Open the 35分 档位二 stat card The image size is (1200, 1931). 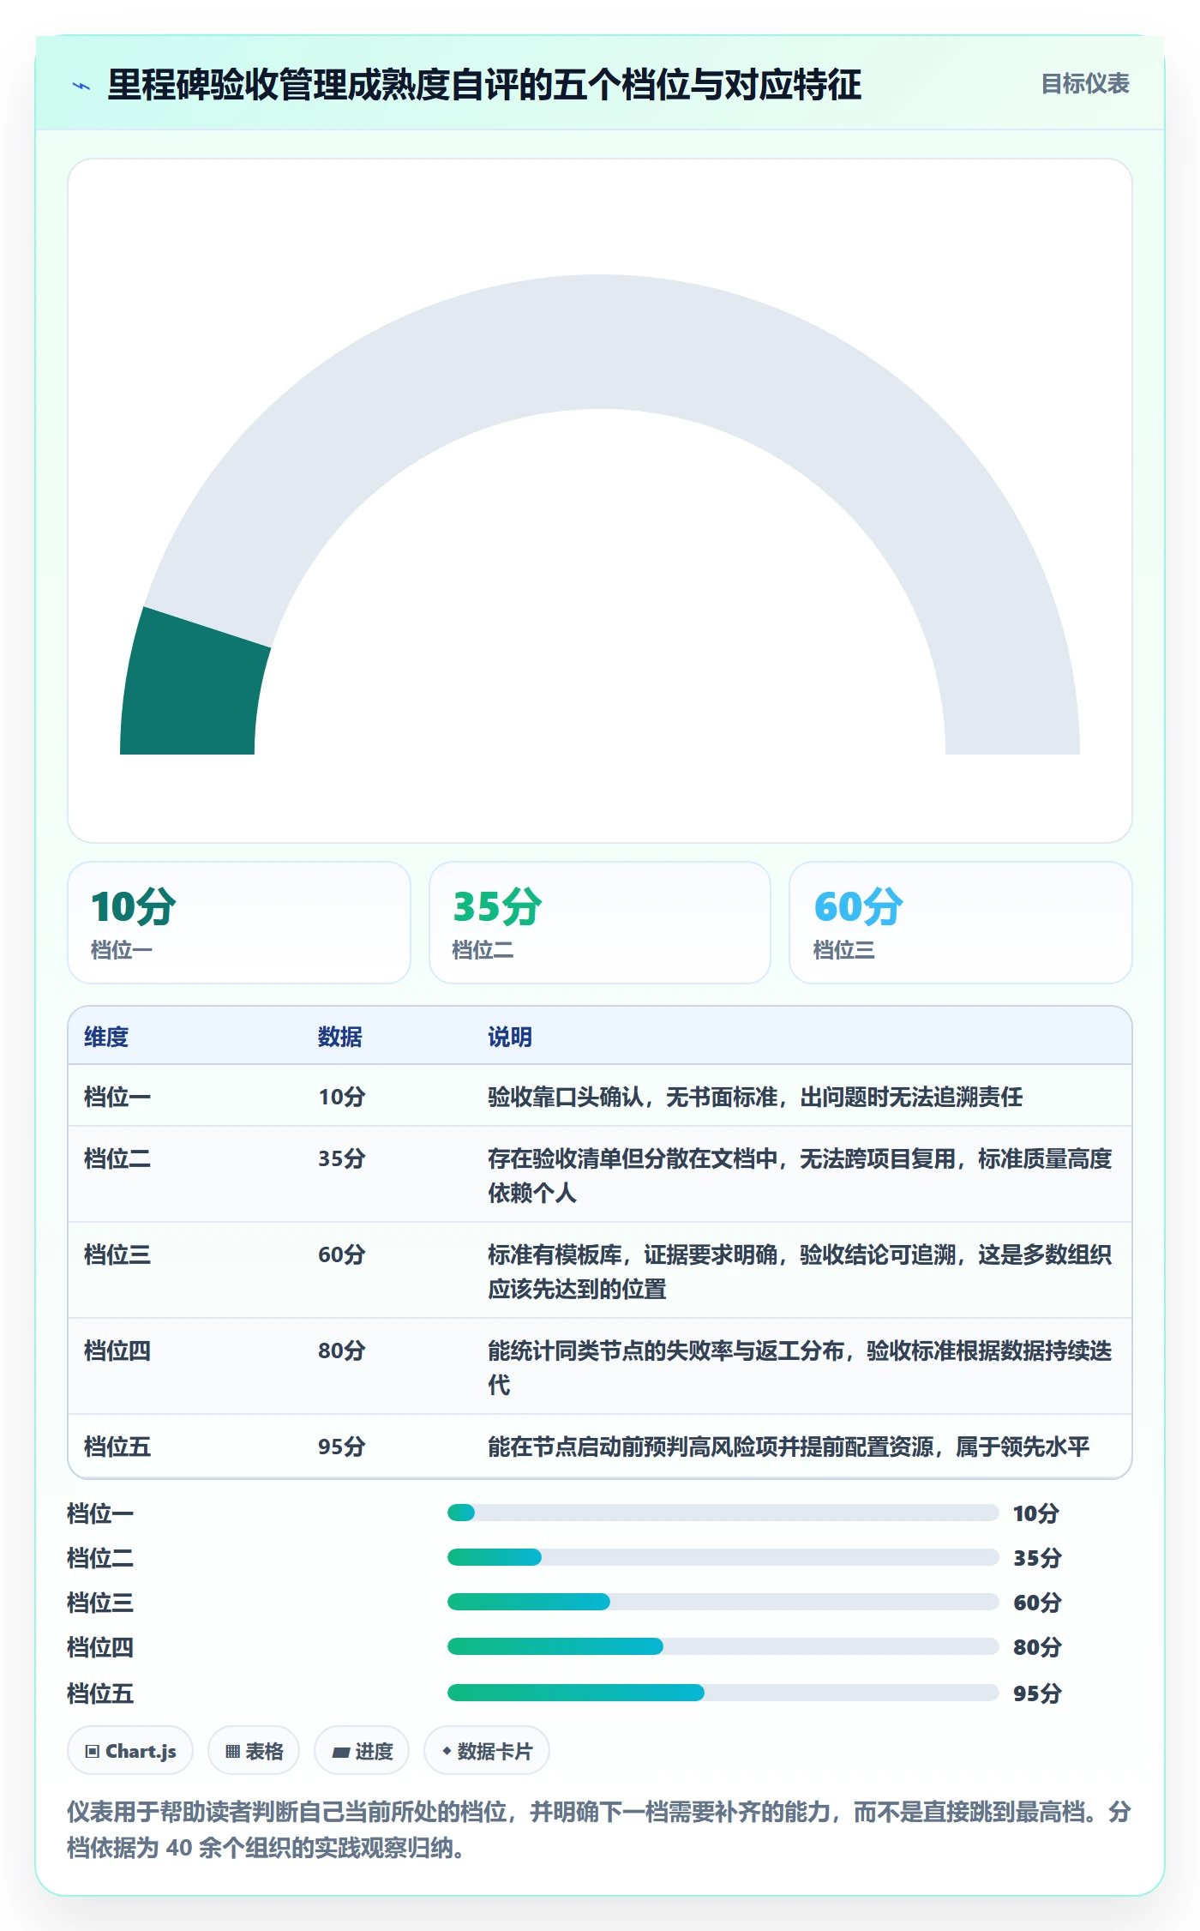600,923
